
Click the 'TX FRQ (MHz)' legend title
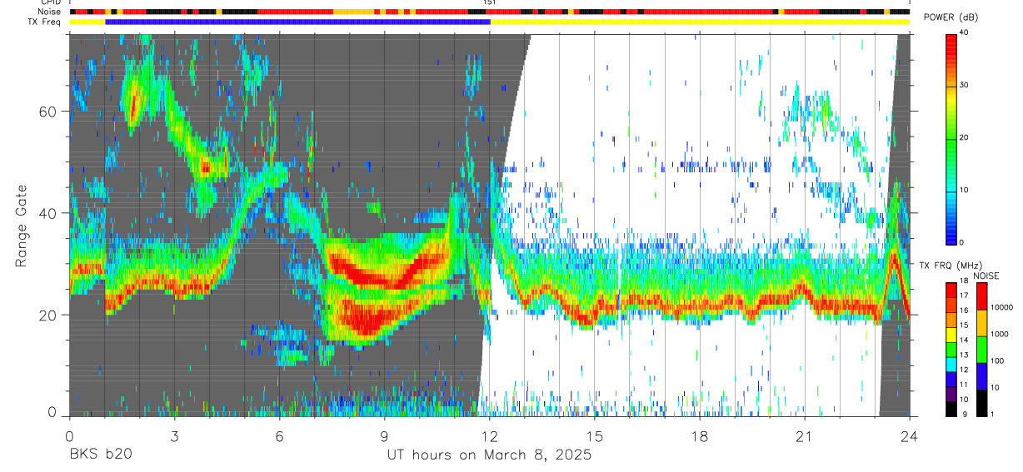click(952, 265)
